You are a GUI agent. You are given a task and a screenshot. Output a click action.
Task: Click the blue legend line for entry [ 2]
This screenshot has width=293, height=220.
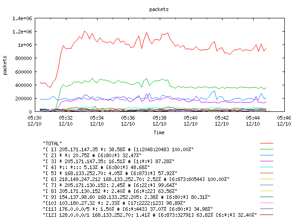coord(266,155)
